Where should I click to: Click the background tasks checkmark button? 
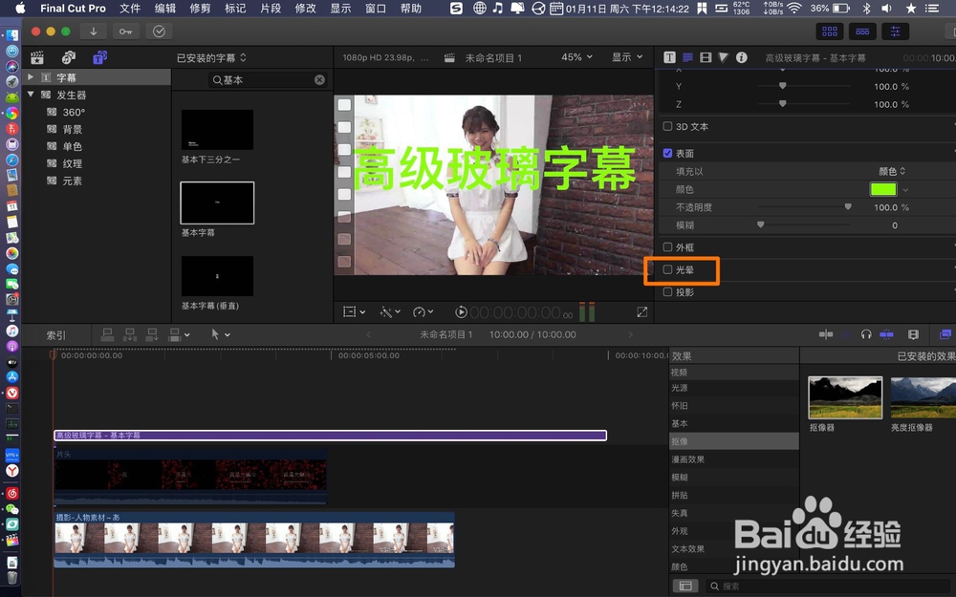click(159, 32)
